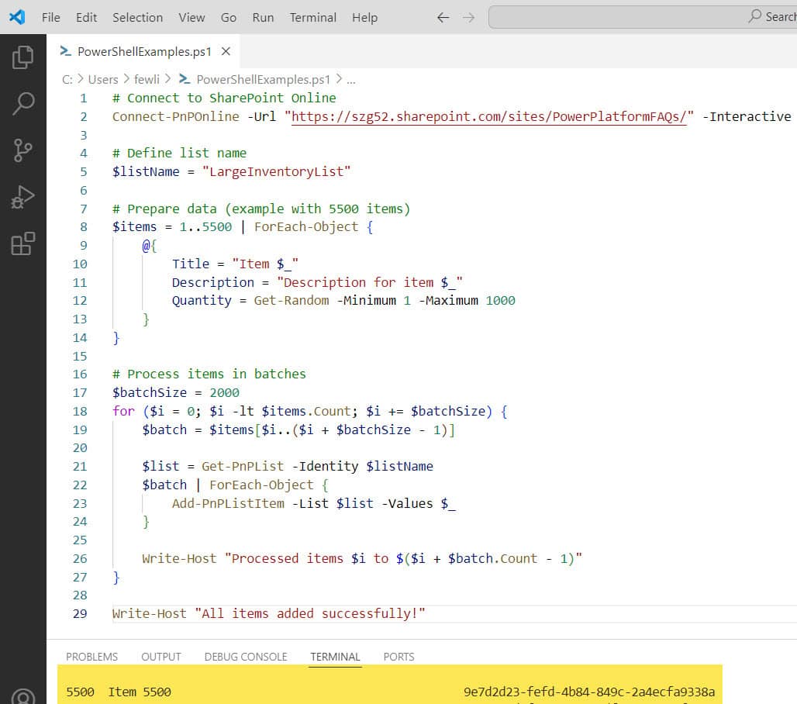
Task: Open the Run and Debug view
Action: pos(23,196)
